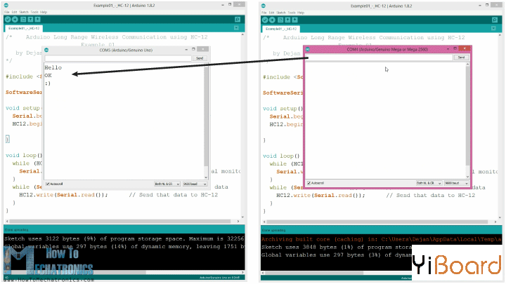Click message input field in COM5 monitor
506x284 pixels.
[118, 58]
